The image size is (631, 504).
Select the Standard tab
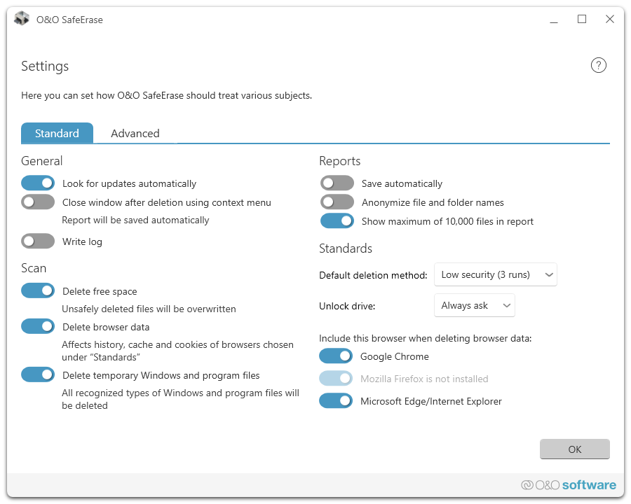tap(57, 134)
